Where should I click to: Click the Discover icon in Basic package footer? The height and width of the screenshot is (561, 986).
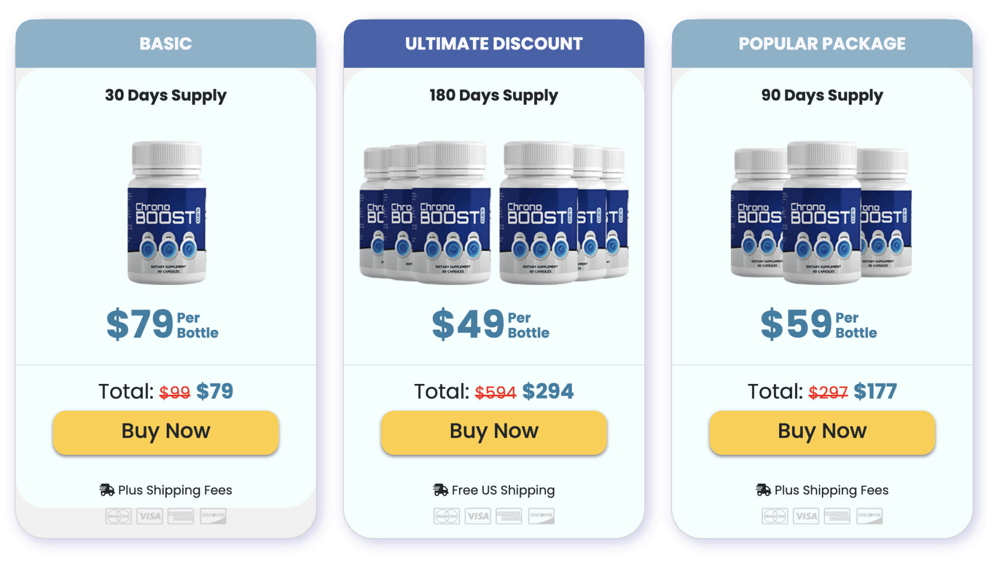pos(213,516)
